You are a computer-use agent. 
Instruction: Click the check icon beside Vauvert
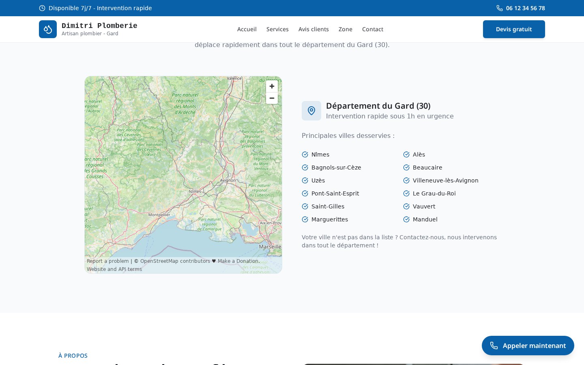coord(406,206)
